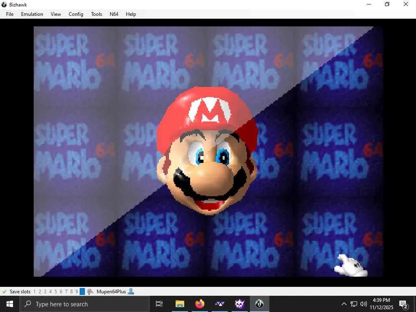Expand the hidden system tray icons

pyautogui.click(x=344, y=304)
